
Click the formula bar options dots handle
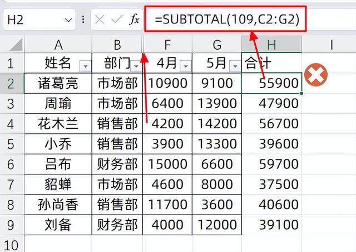(x=83, y=20)
